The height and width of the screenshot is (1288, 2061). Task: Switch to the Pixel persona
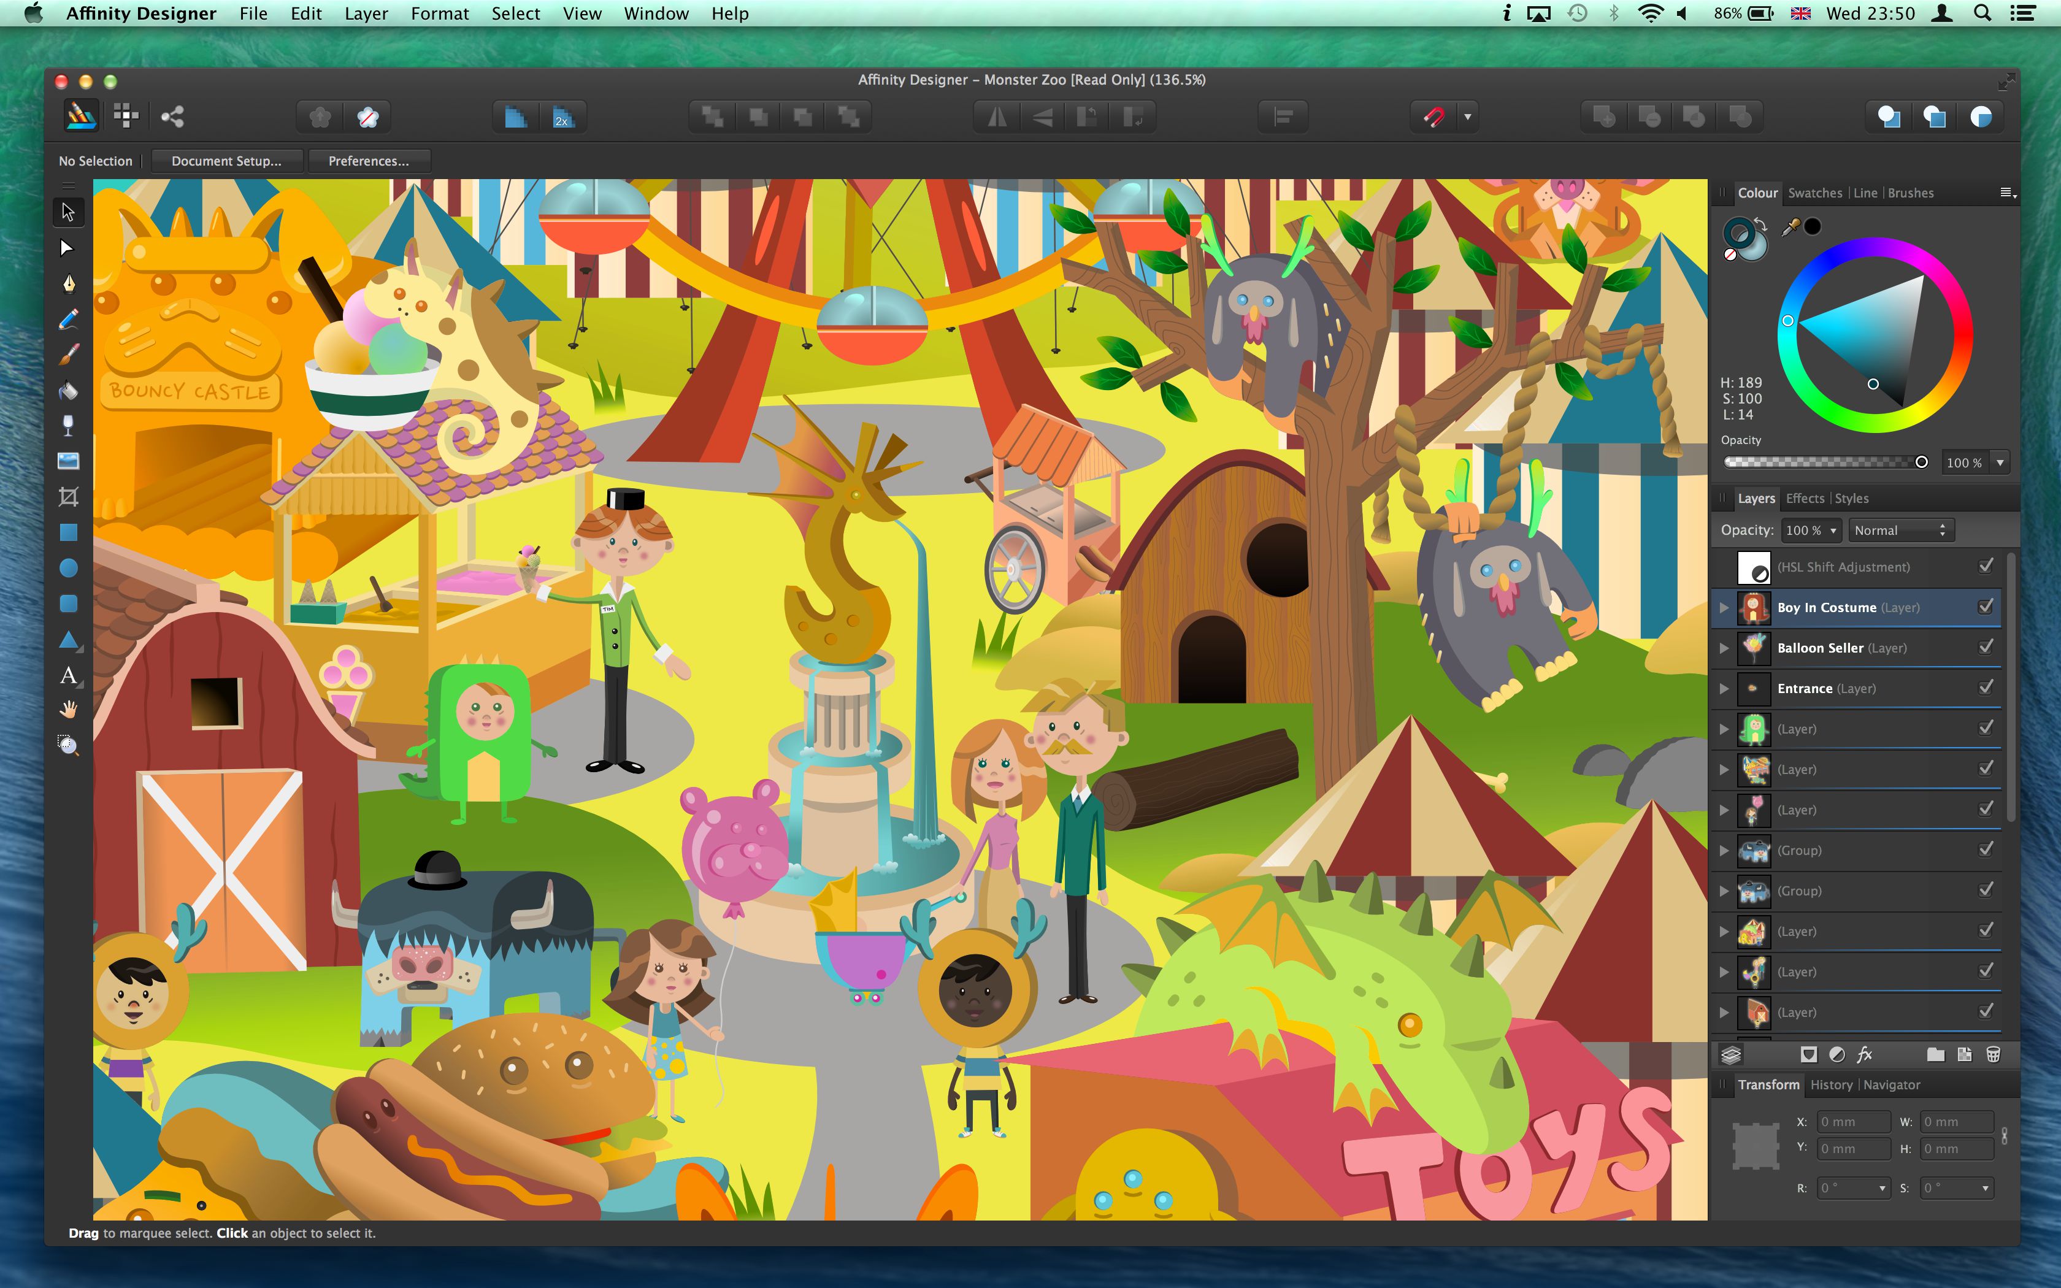[126, 117]
